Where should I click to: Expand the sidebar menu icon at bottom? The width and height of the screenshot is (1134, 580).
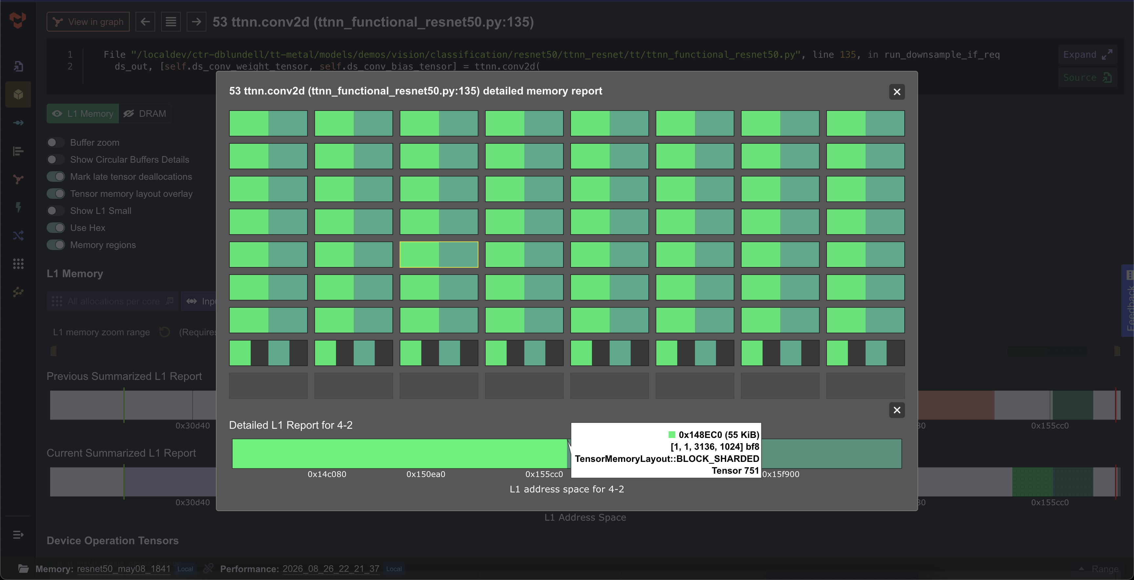pos(18,534)
